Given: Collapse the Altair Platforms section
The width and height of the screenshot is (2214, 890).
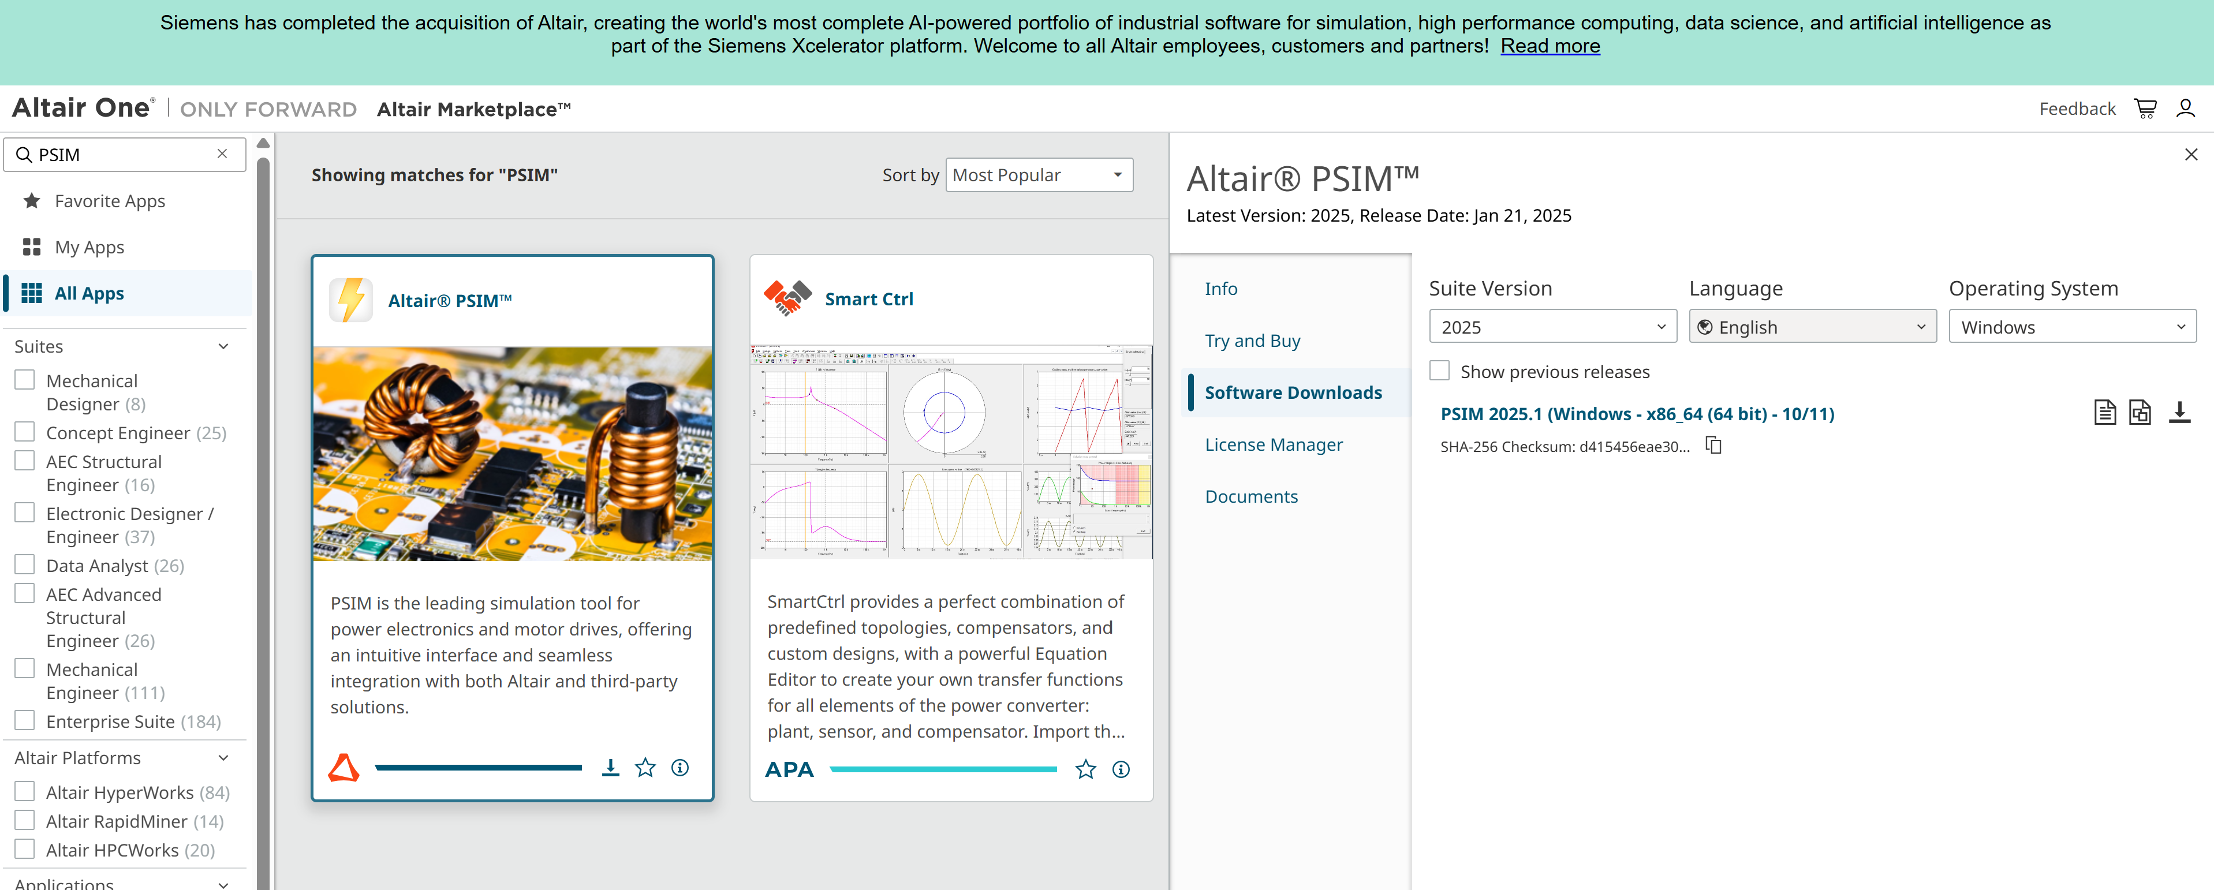Looking at the screenshot, I should click(223, 758).
